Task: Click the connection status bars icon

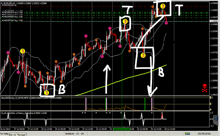Action: click(x=187, y=134)
